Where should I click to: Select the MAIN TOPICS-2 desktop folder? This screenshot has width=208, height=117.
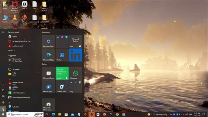44,19
